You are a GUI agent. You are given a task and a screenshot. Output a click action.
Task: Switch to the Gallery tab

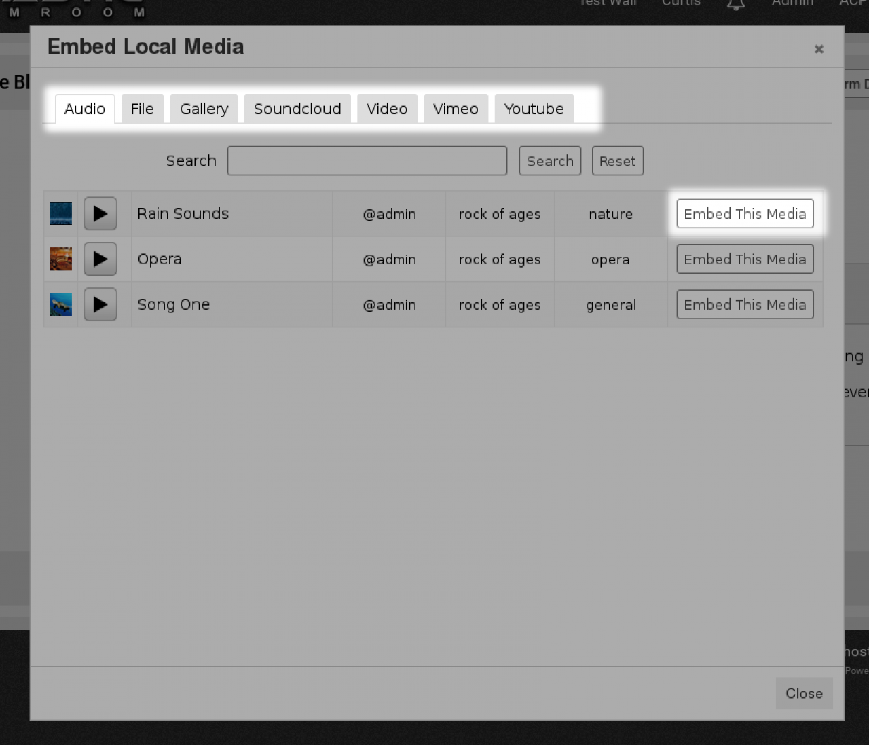click(x=204, y=109)
